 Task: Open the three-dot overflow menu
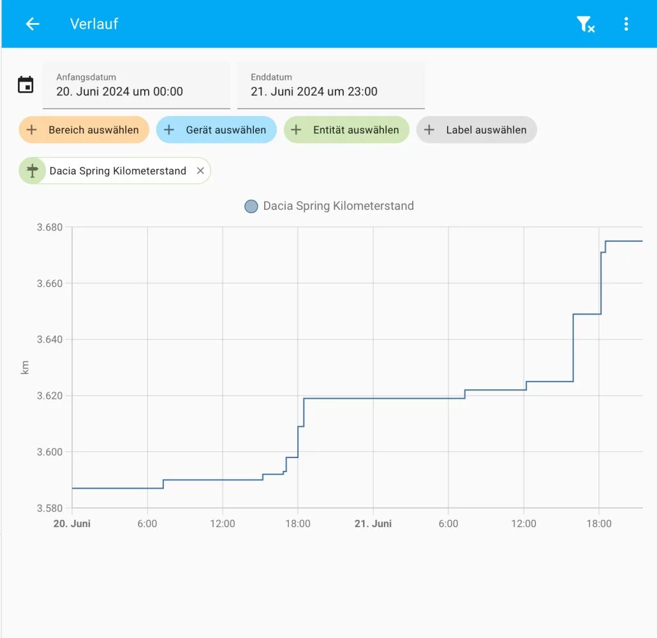click(626, 24)
